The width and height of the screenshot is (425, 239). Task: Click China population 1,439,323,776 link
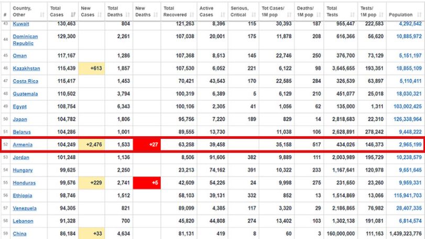point(406,234)
